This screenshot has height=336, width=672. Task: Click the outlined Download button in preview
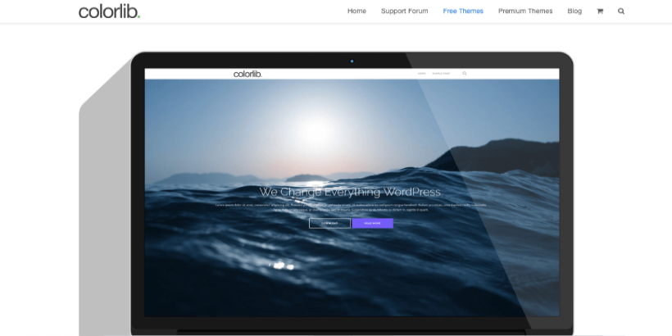click(329, 223)
